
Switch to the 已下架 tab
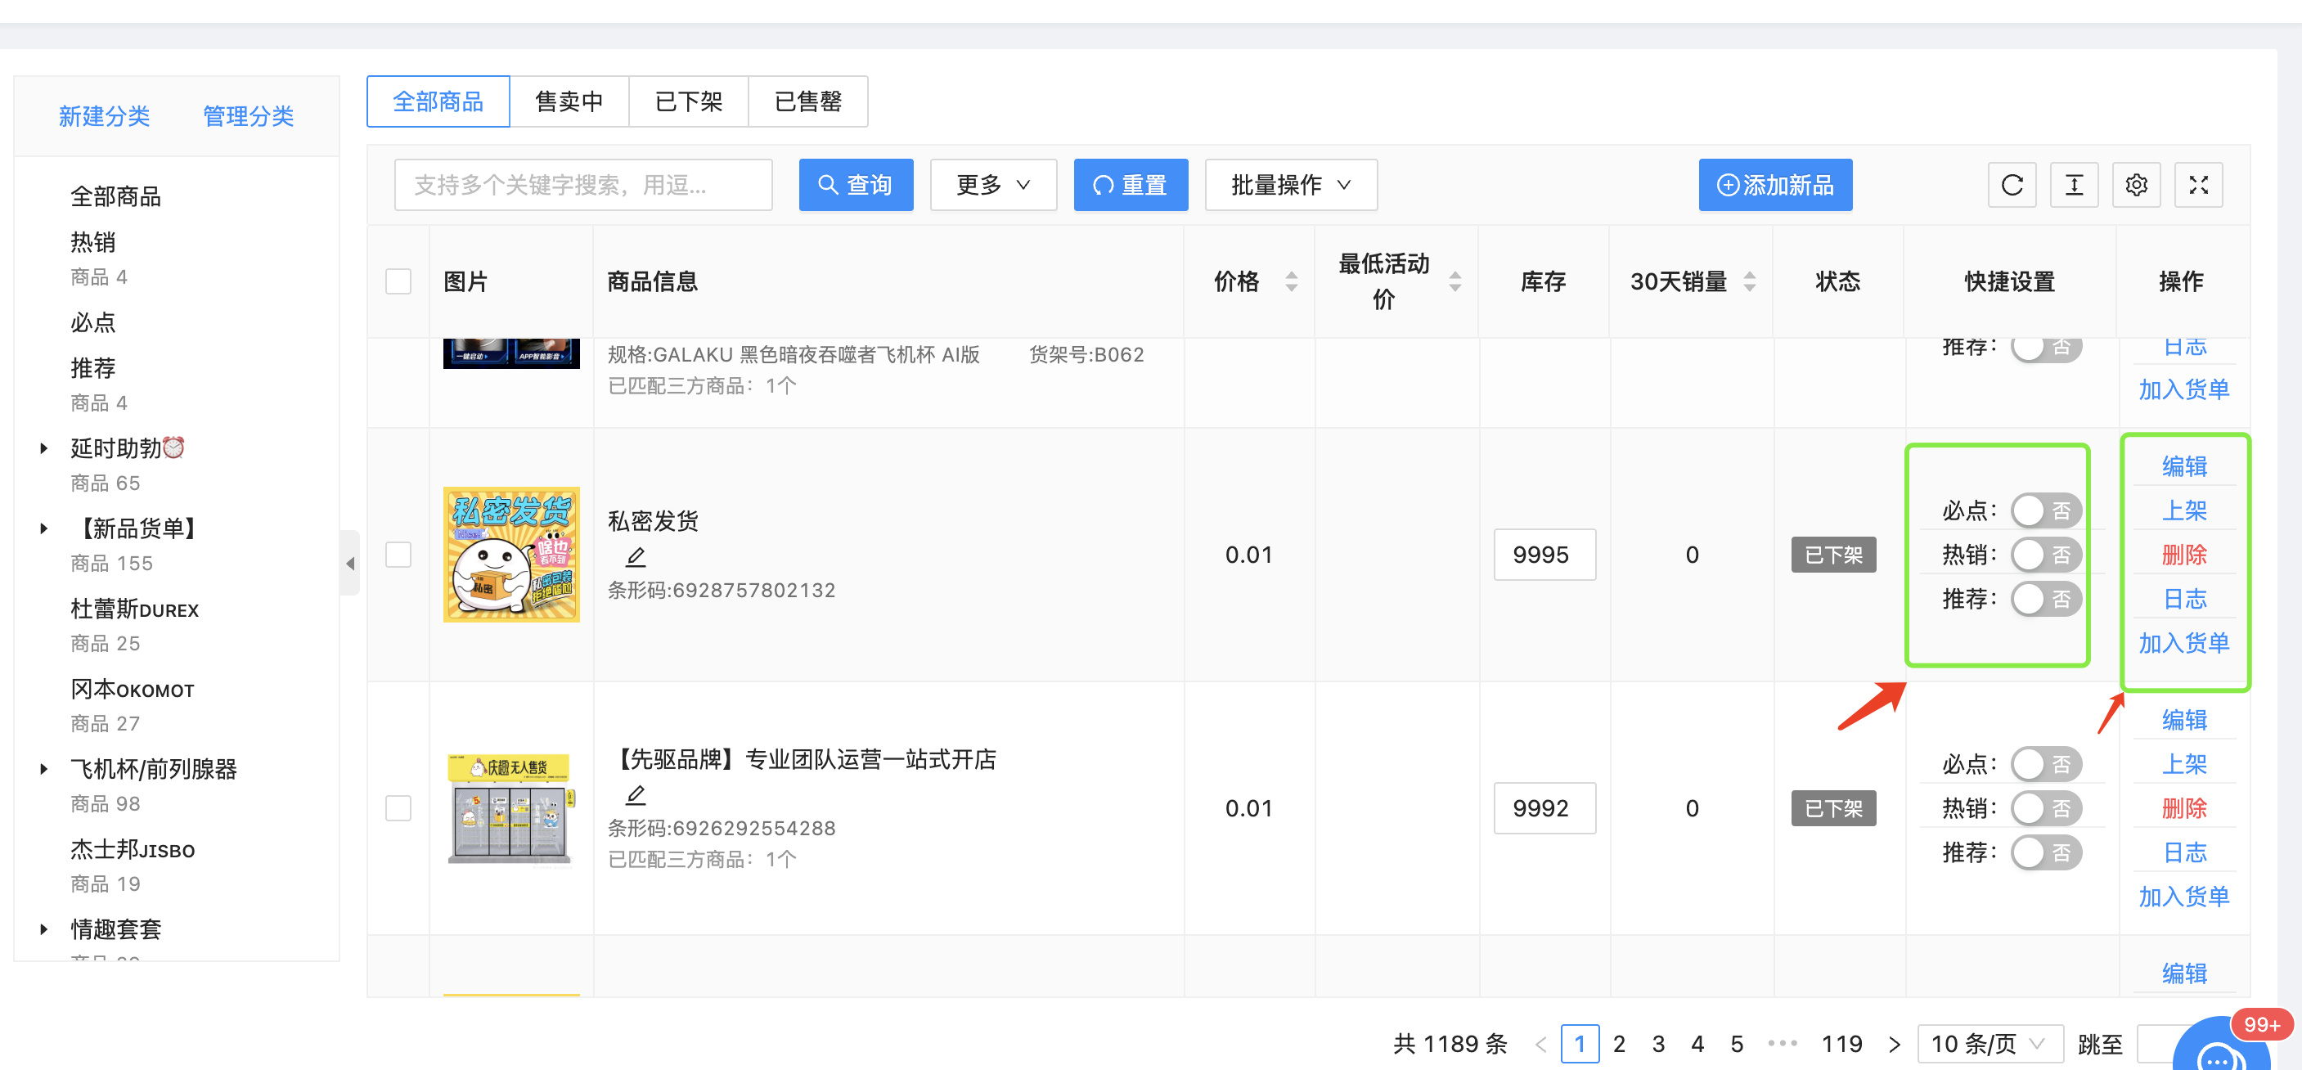(x=687, y=102)
